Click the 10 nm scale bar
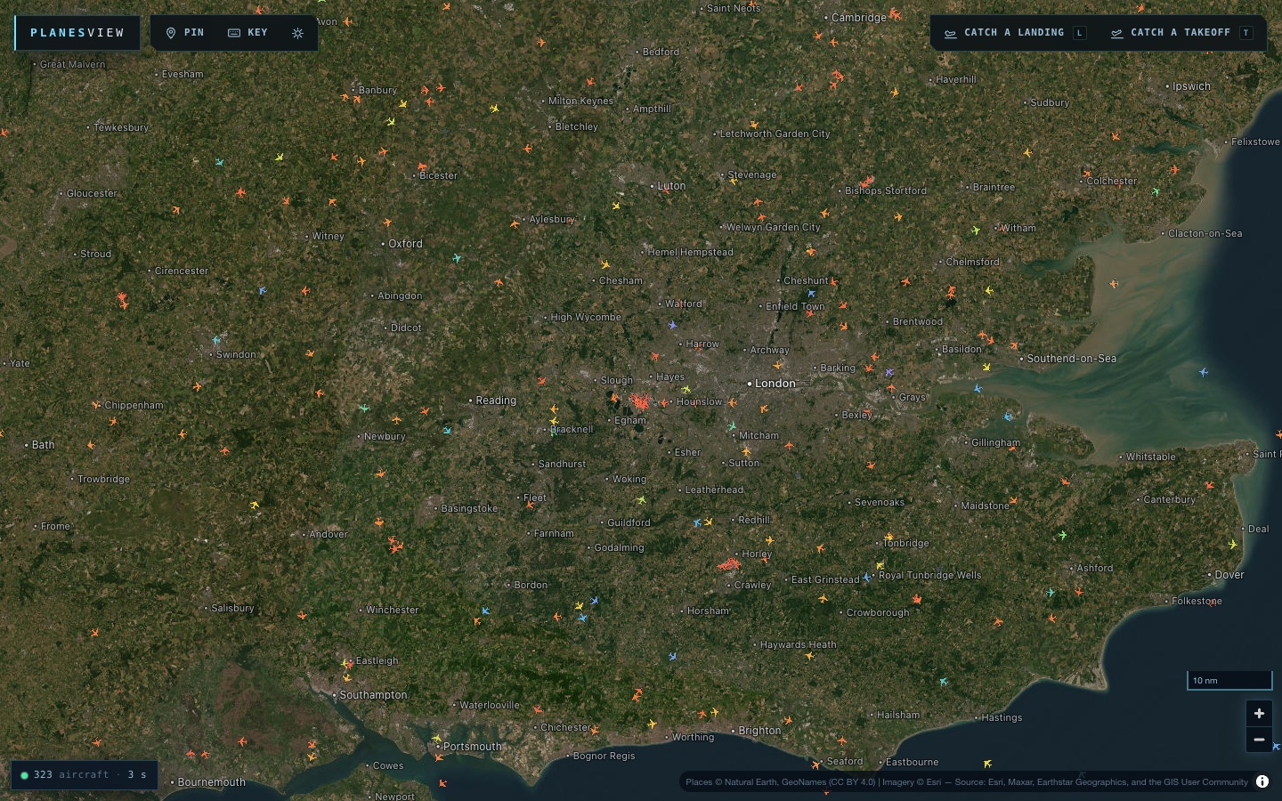The height and width of the screenshot is (801, 1282). coord(1229,681)
